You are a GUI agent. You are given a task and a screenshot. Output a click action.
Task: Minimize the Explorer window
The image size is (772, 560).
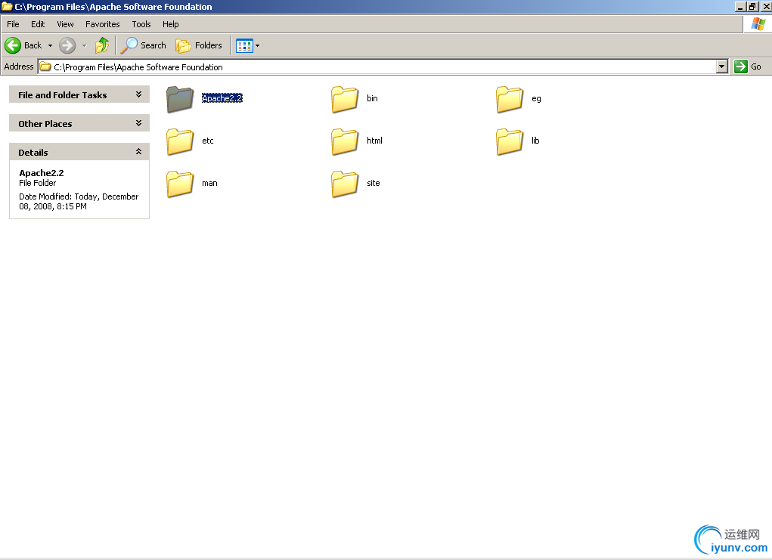pos(740,6)
